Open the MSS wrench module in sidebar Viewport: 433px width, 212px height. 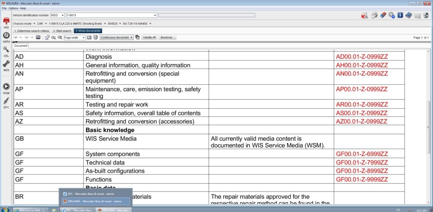(6, 66)
